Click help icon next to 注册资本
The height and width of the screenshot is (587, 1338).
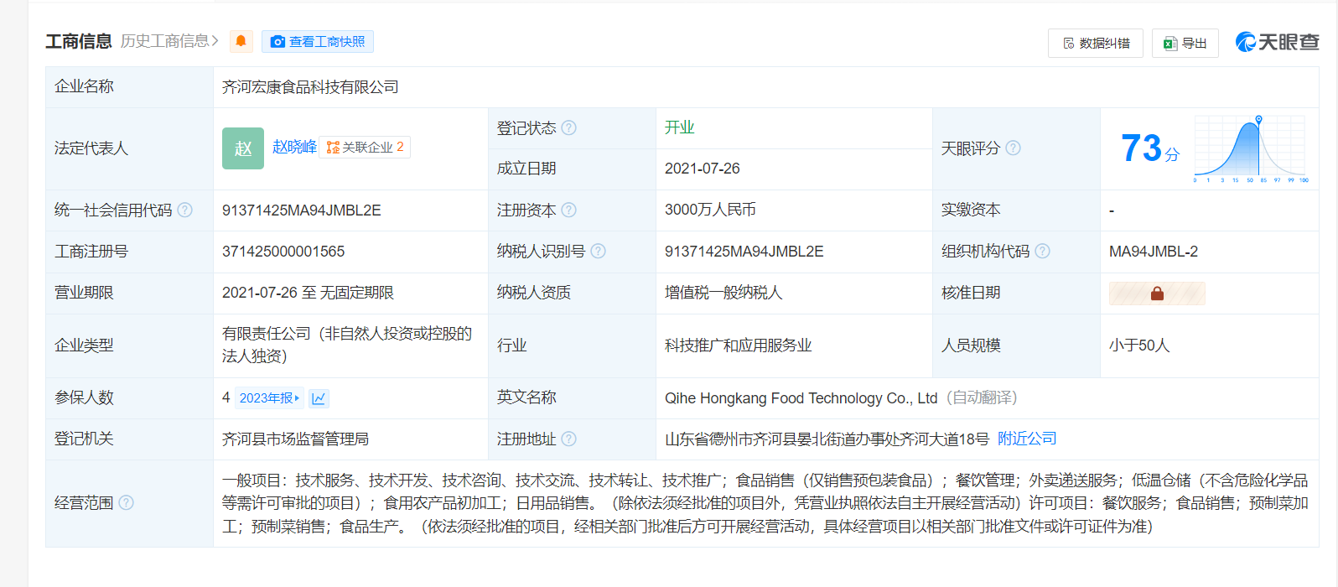click(x=568, y=210)
